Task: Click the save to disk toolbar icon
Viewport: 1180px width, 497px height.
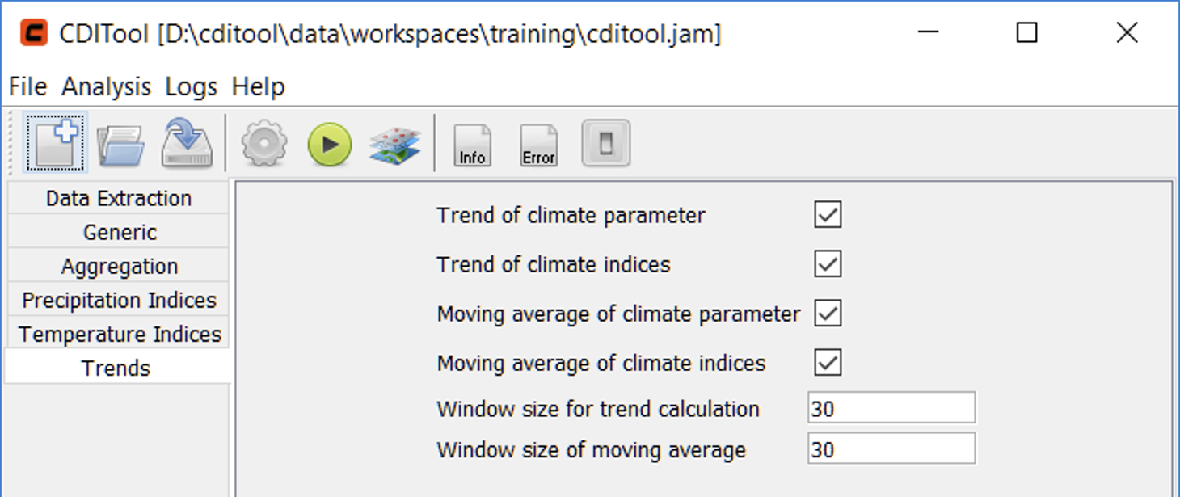Action: tap(187, 144)
